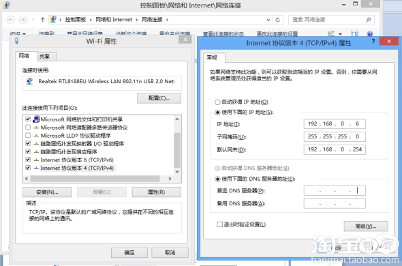Toggle the preview pane icon in toolbar
Image resolution: width=402 pixels, height=266 pixels.
coord(354,34)
